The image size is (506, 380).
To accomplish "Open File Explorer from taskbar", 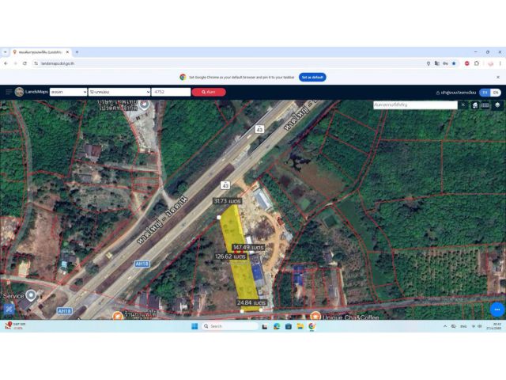I will [x=300, y=326].
